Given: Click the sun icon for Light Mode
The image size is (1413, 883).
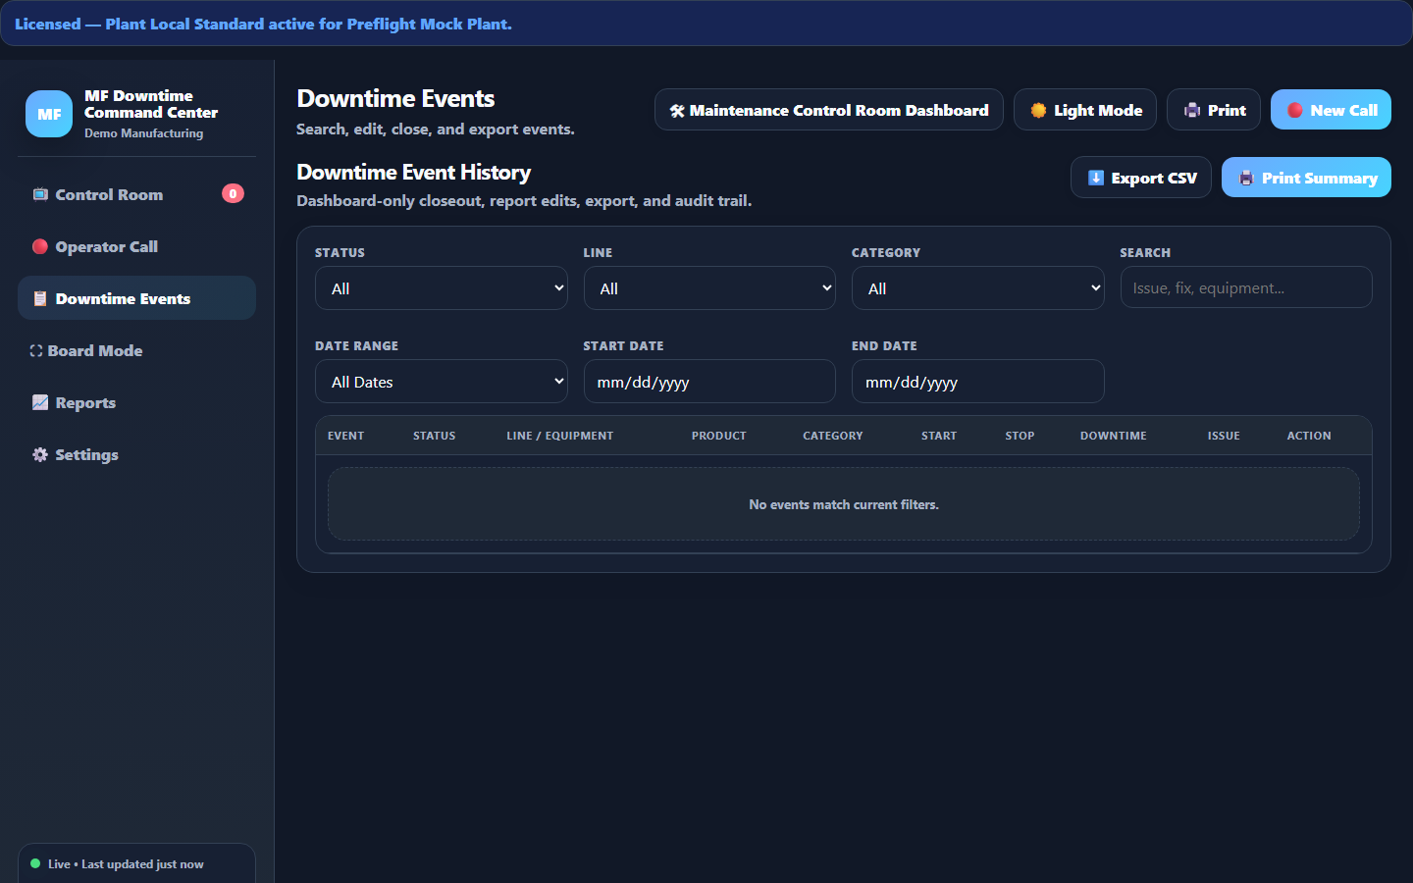Looking at the screenshot, I should click(1038, 111).
